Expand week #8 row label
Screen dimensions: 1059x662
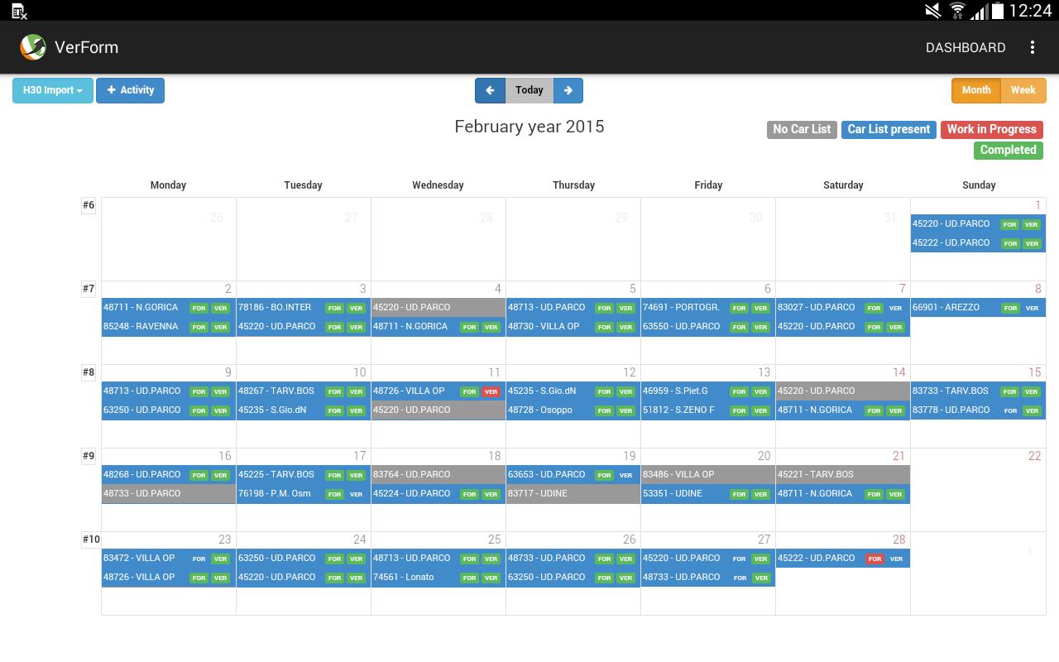pos(89,372)
